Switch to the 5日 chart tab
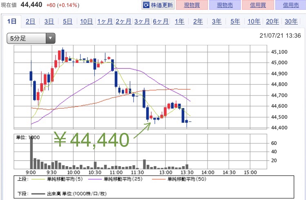 point(67,21)
